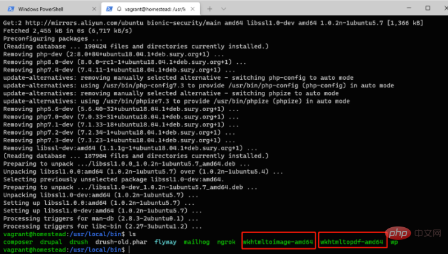Screen dimensions: 448x254
Task: Open a new terminal tab
Action: tap(210, 9)
